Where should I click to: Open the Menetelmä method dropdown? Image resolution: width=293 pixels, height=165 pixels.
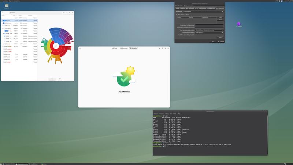click(x=203, y=11)
